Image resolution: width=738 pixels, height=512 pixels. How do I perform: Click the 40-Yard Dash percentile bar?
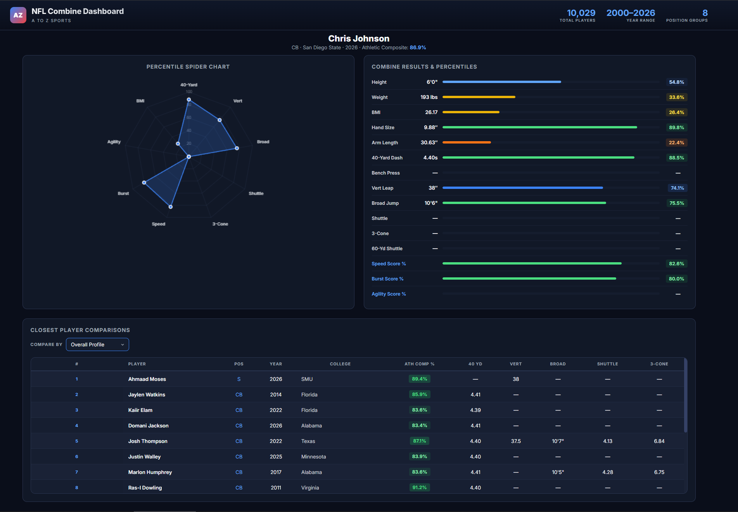[538, 157]
